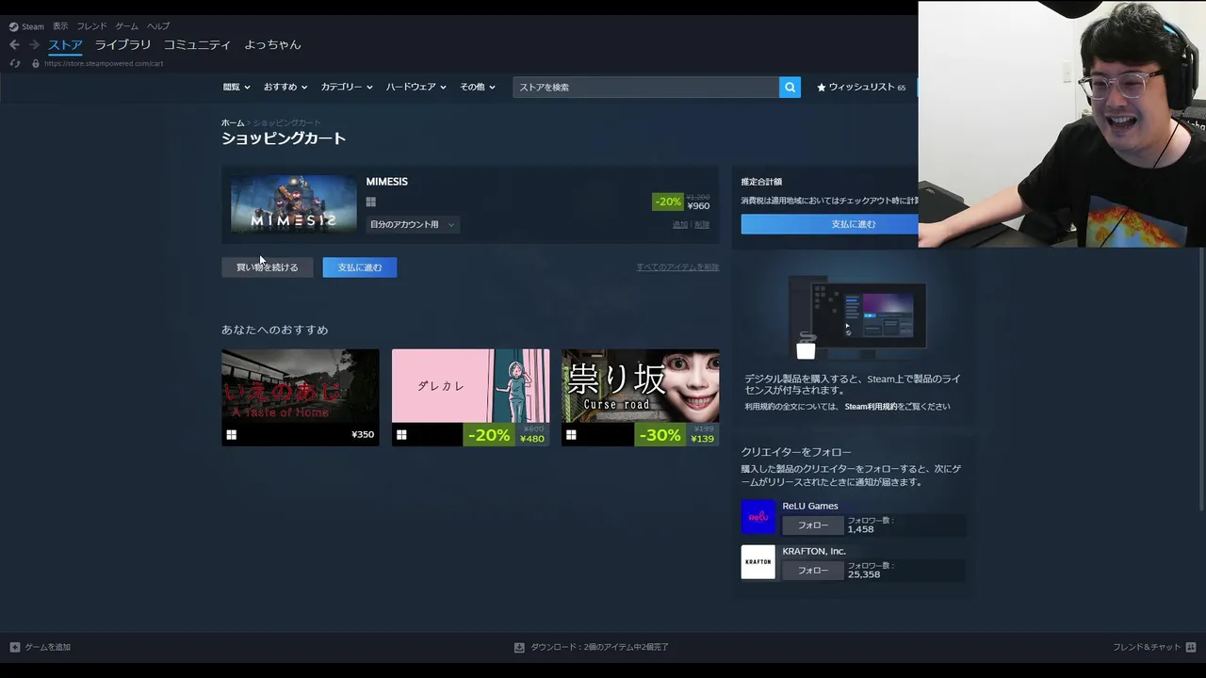Click the padlock icon beside the URL
This screenshot has width=1206, height=678.
point(36,63)
